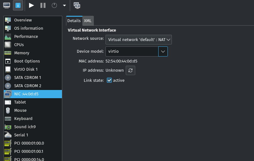This screenshot has height=161, width=254.
Task: Switch to the XML tab
Action: pos(88,21)
